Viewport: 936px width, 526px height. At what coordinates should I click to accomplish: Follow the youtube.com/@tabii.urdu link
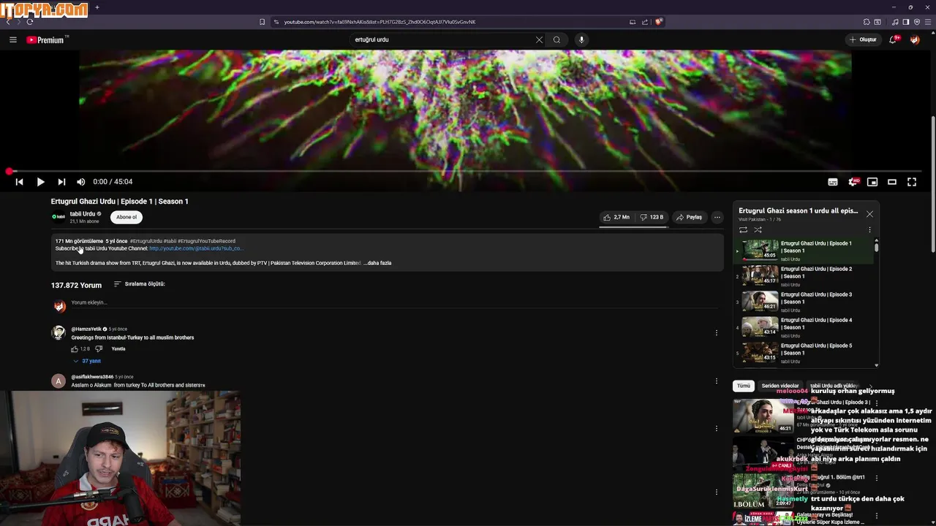coord(195,248)
